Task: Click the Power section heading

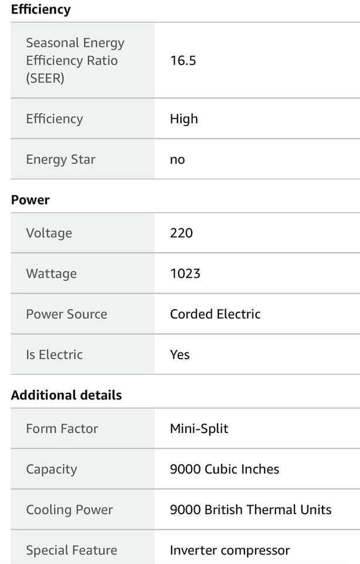Action: [30, 200]
